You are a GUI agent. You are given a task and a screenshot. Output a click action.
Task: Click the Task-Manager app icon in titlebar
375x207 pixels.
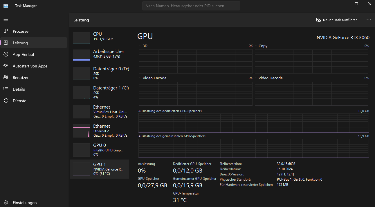click(6, 6)
